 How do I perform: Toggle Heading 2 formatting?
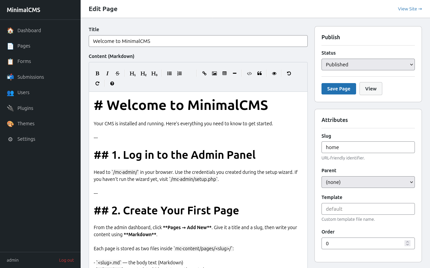coord(143,73)
